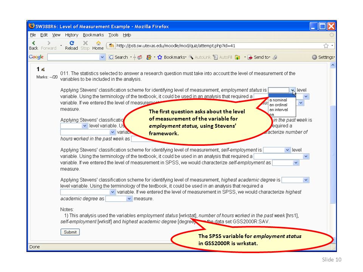363x272 pixels.
Task: Open Google toolbar Settings
Action: (x=323, y=57)
